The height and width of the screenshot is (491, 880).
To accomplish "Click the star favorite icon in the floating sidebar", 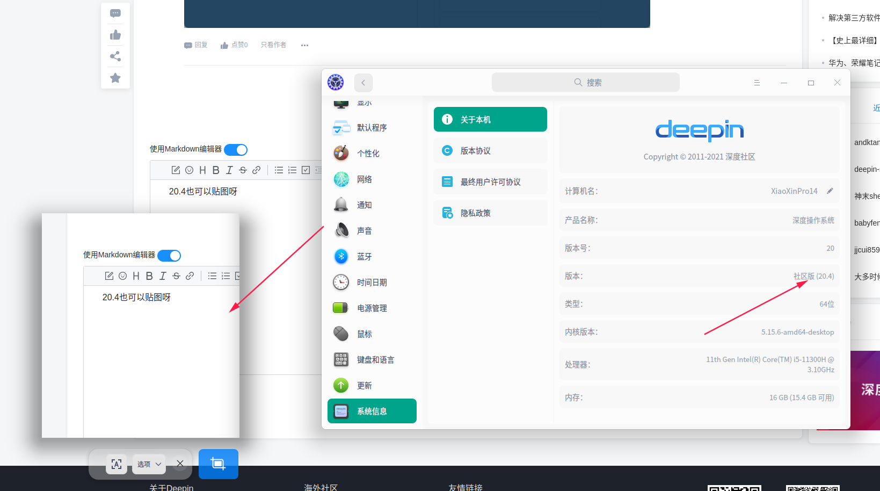I will click(115, 78).
